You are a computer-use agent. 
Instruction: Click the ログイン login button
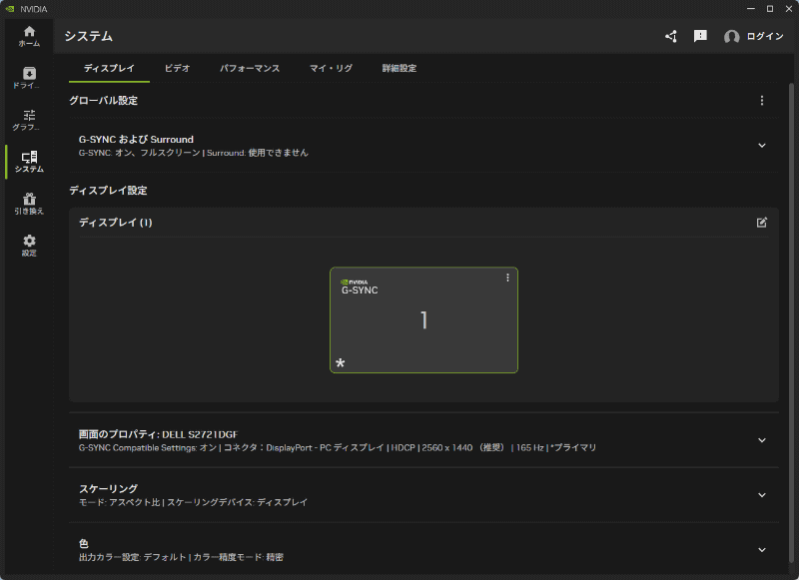coord(765,36)
